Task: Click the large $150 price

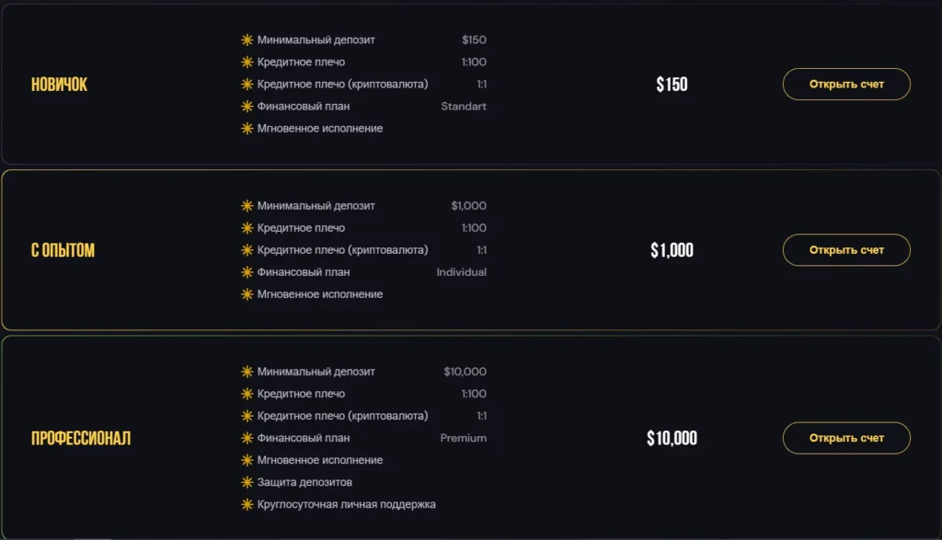Action: pos(672,85)
